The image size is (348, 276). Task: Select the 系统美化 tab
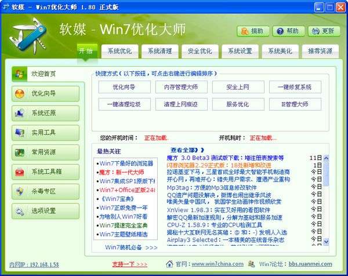[280, 51]
